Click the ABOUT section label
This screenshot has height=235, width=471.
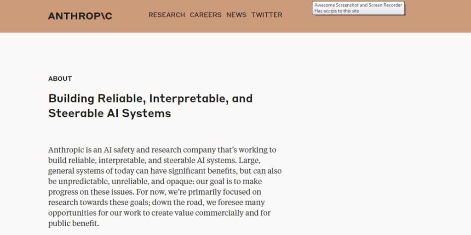pos(60,78)
